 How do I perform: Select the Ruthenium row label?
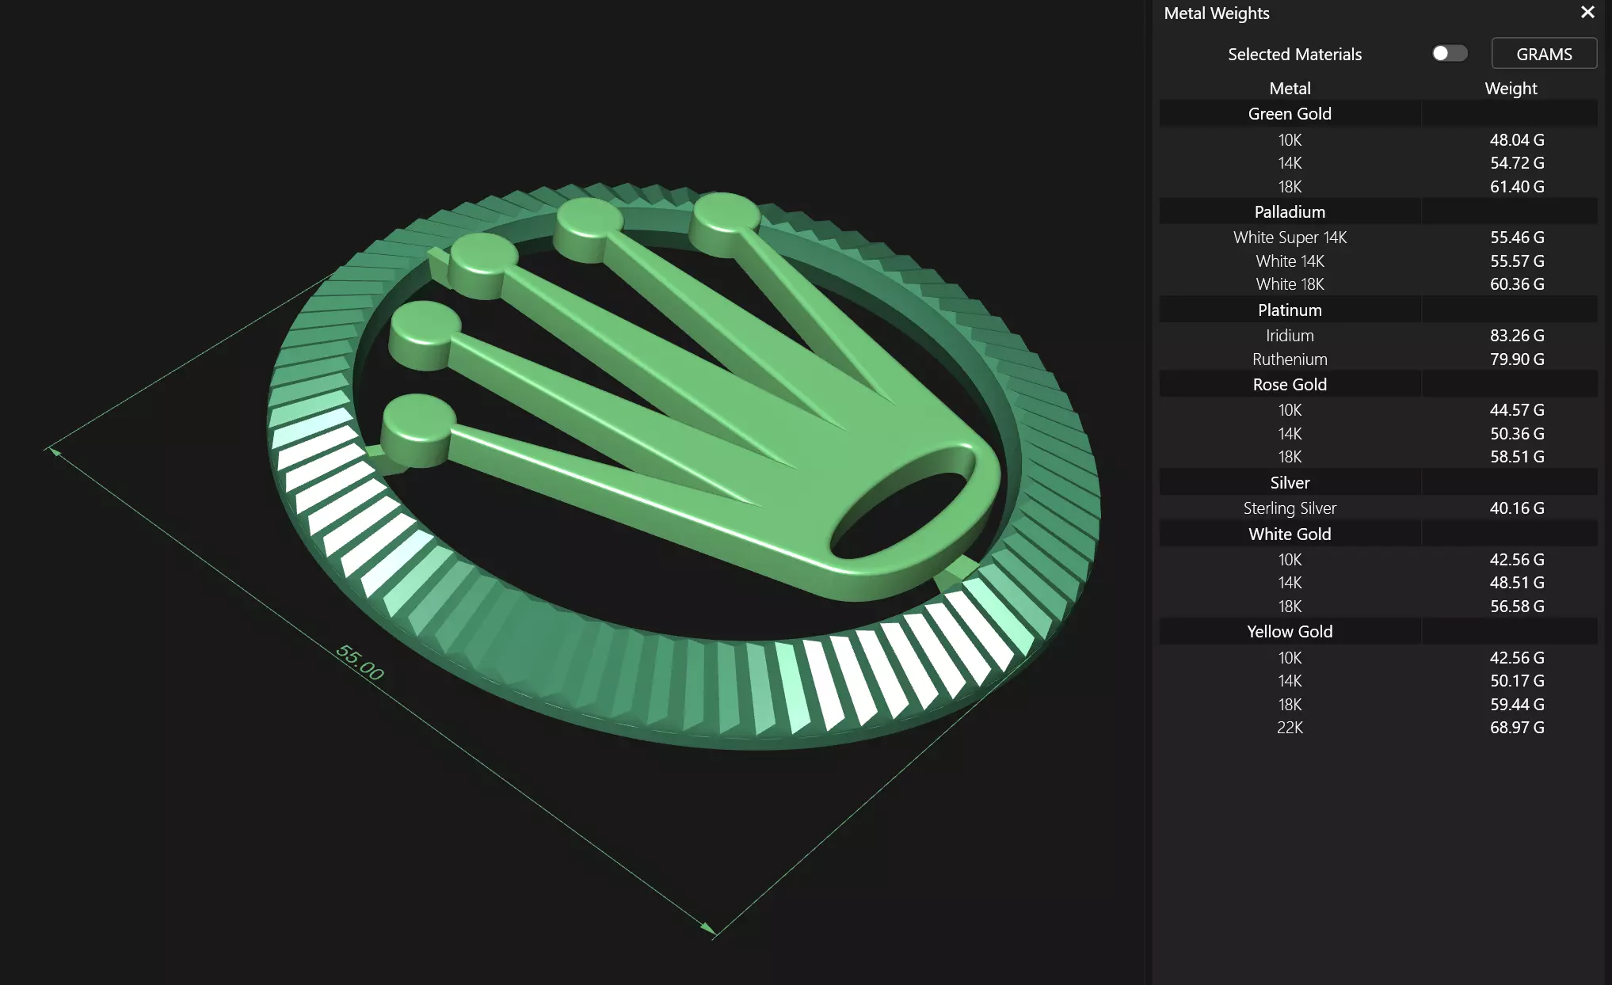click(1290, 359)
